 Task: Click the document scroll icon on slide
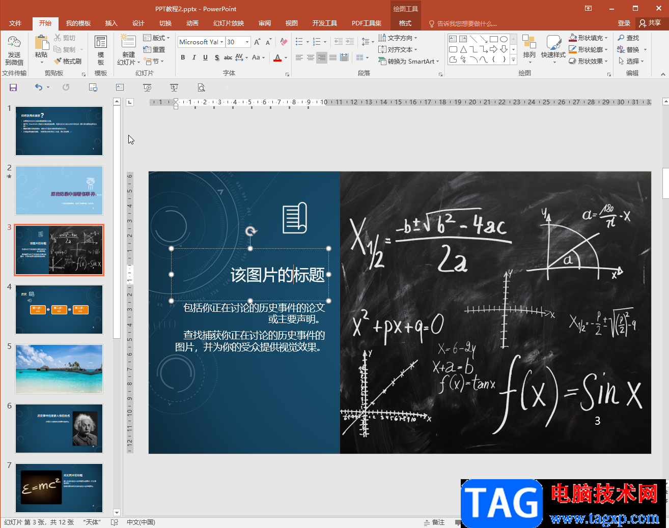click(295, 218)
